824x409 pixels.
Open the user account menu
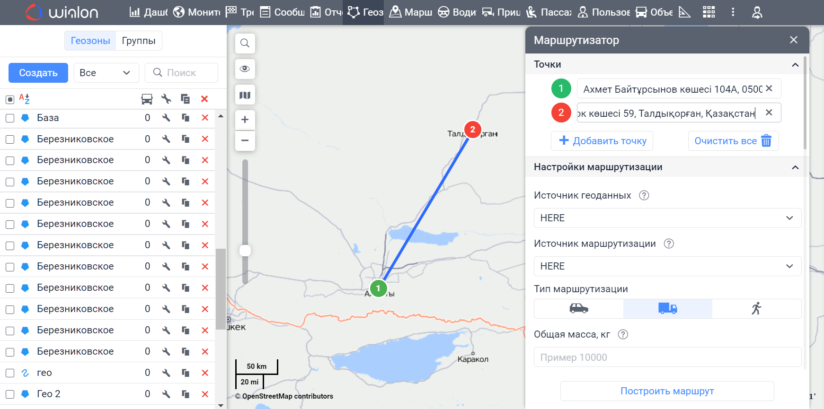(x=757, y=12)
